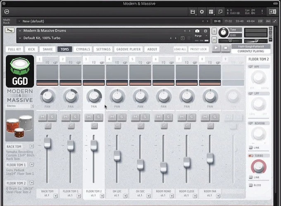The width and height of the screenshot is (281, 206).
Task: Disable the Turbo switch
Action: pos(251,156)
